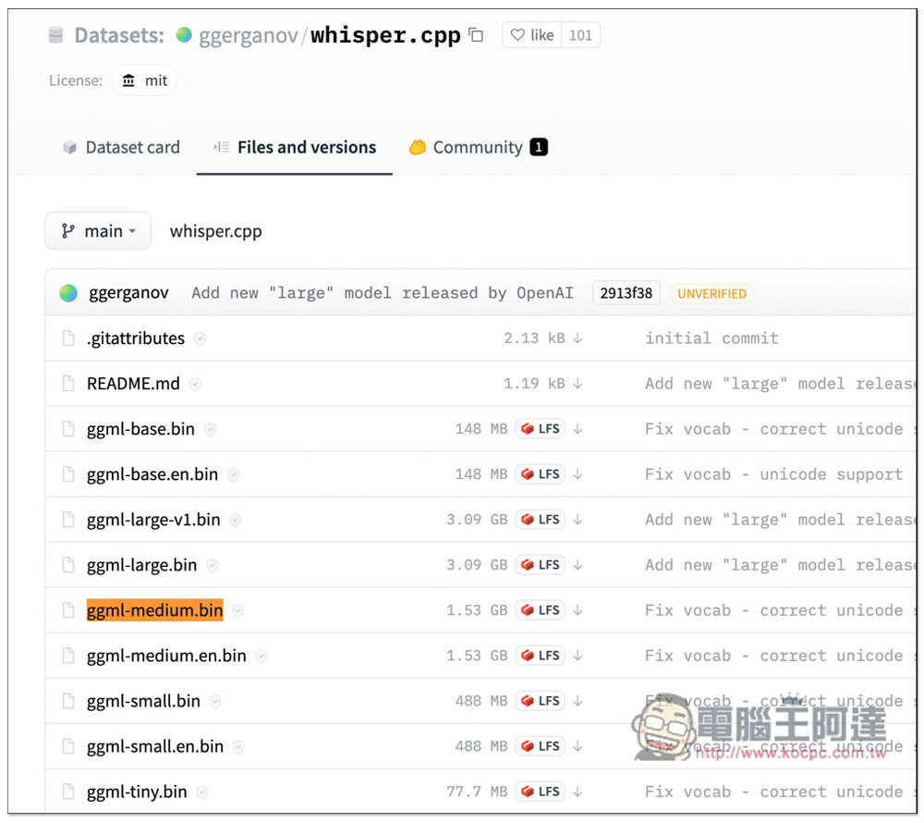
Task: Download ggml-medium.bin via its arrow icon
Action: tap(577, 610)
